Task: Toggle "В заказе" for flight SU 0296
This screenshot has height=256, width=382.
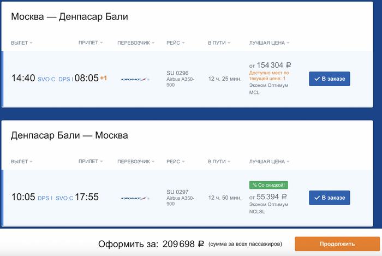Action: 330,79
